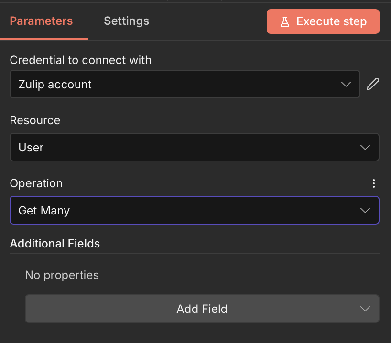Click the flask icon on Execute step

285,21
